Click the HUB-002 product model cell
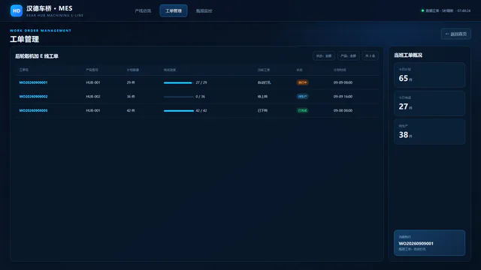 (93, 97)
